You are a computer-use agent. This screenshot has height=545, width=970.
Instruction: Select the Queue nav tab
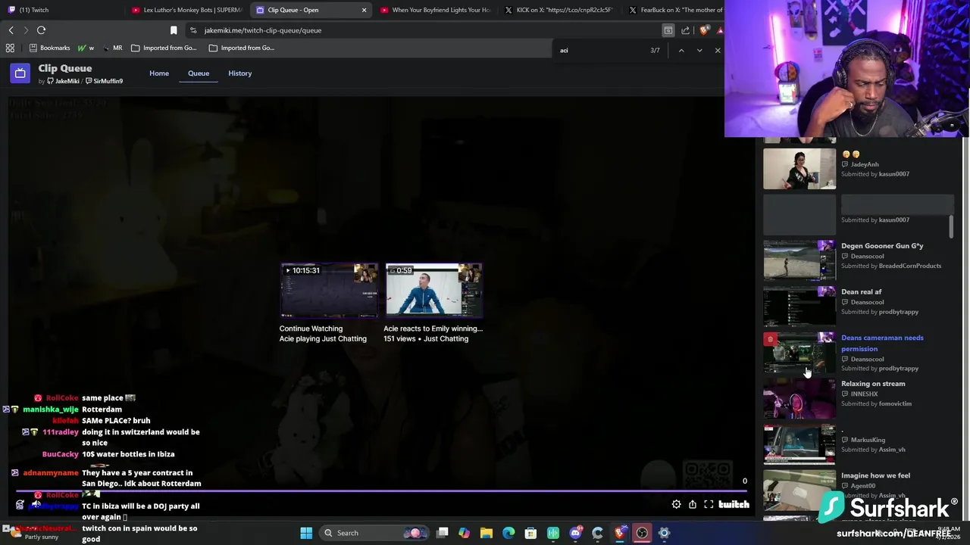click(x=199, y=73)
